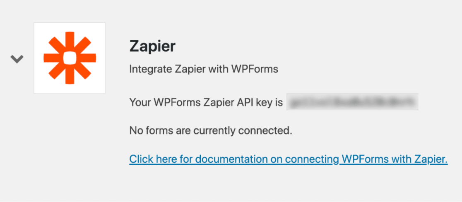Screen dimensions: 462x202
Task: Click the orange Zapier logo icon
Action: 70,58
